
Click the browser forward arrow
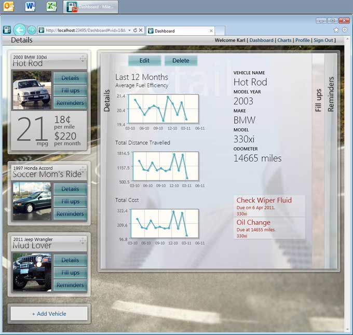[32, 30]
